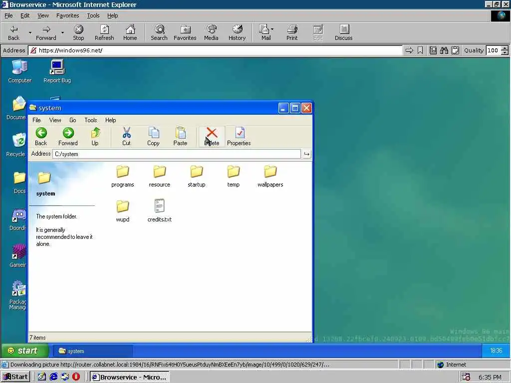
Task: Select the temp folder
Action: (x=234, y=177)
